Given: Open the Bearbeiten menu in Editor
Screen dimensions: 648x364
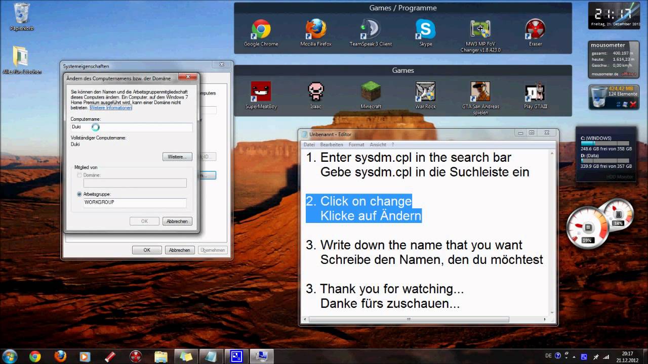Looking at the screenshot, I should [x=331, y=145].
